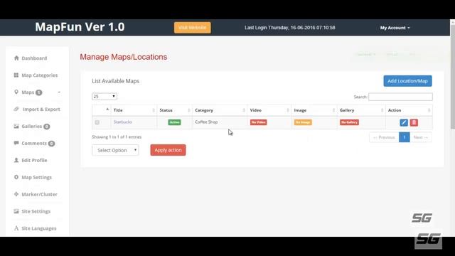Sort by Image column sort icon
Image resolution: width=455 pixels, height=256 pixels.
click(333, 110)
